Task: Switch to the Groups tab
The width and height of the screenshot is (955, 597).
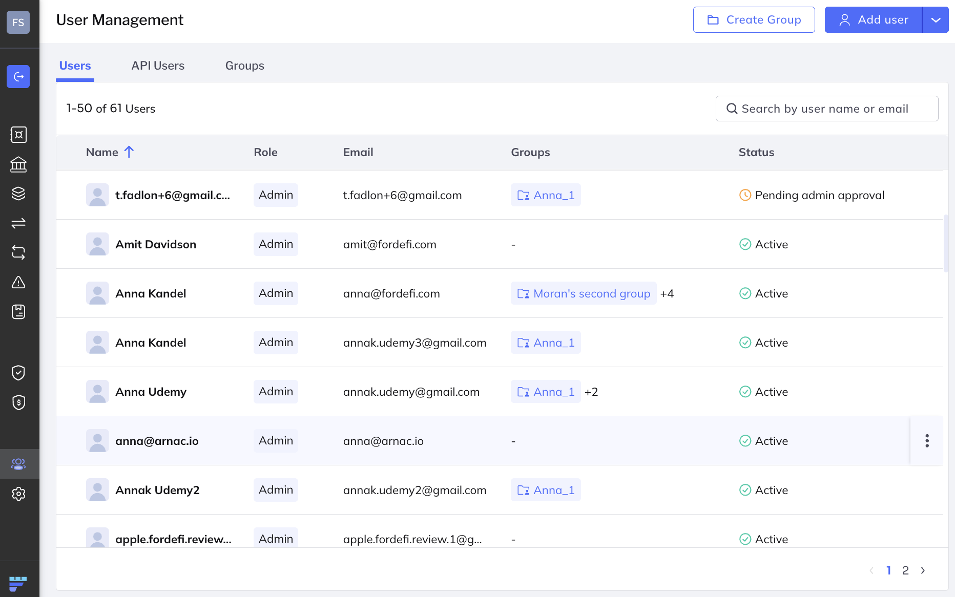Action: 244,66
